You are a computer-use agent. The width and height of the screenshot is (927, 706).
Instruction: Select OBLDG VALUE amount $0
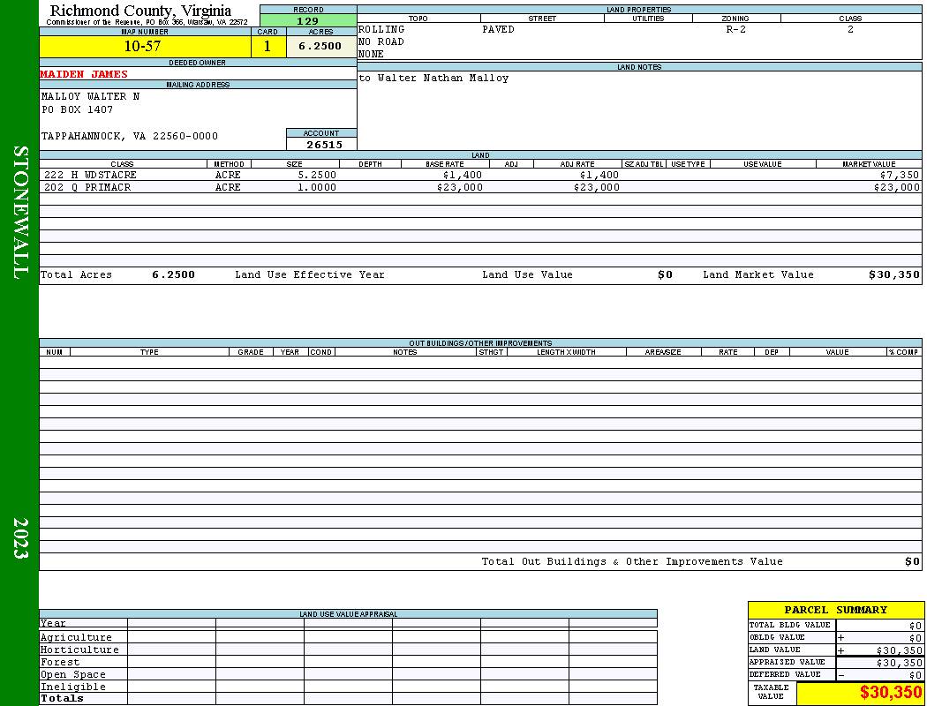coord(916,638)
